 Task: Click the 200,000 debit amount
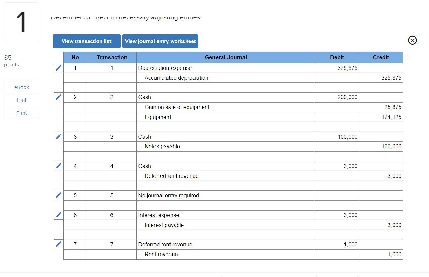pos(347,97)
